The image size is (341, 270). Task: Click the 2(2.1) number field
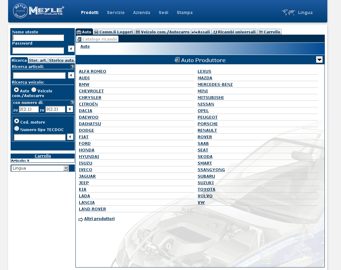coord(29,109)
